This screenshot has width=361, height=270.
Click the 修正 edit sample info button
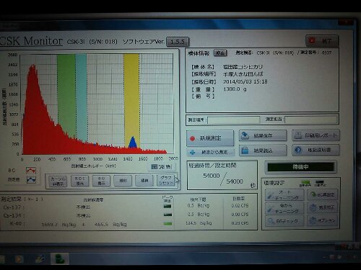220,53
